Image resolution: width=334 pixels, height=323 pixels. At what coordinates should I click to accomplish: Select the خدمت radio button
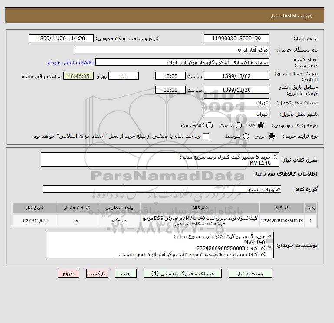coord(239,125)
